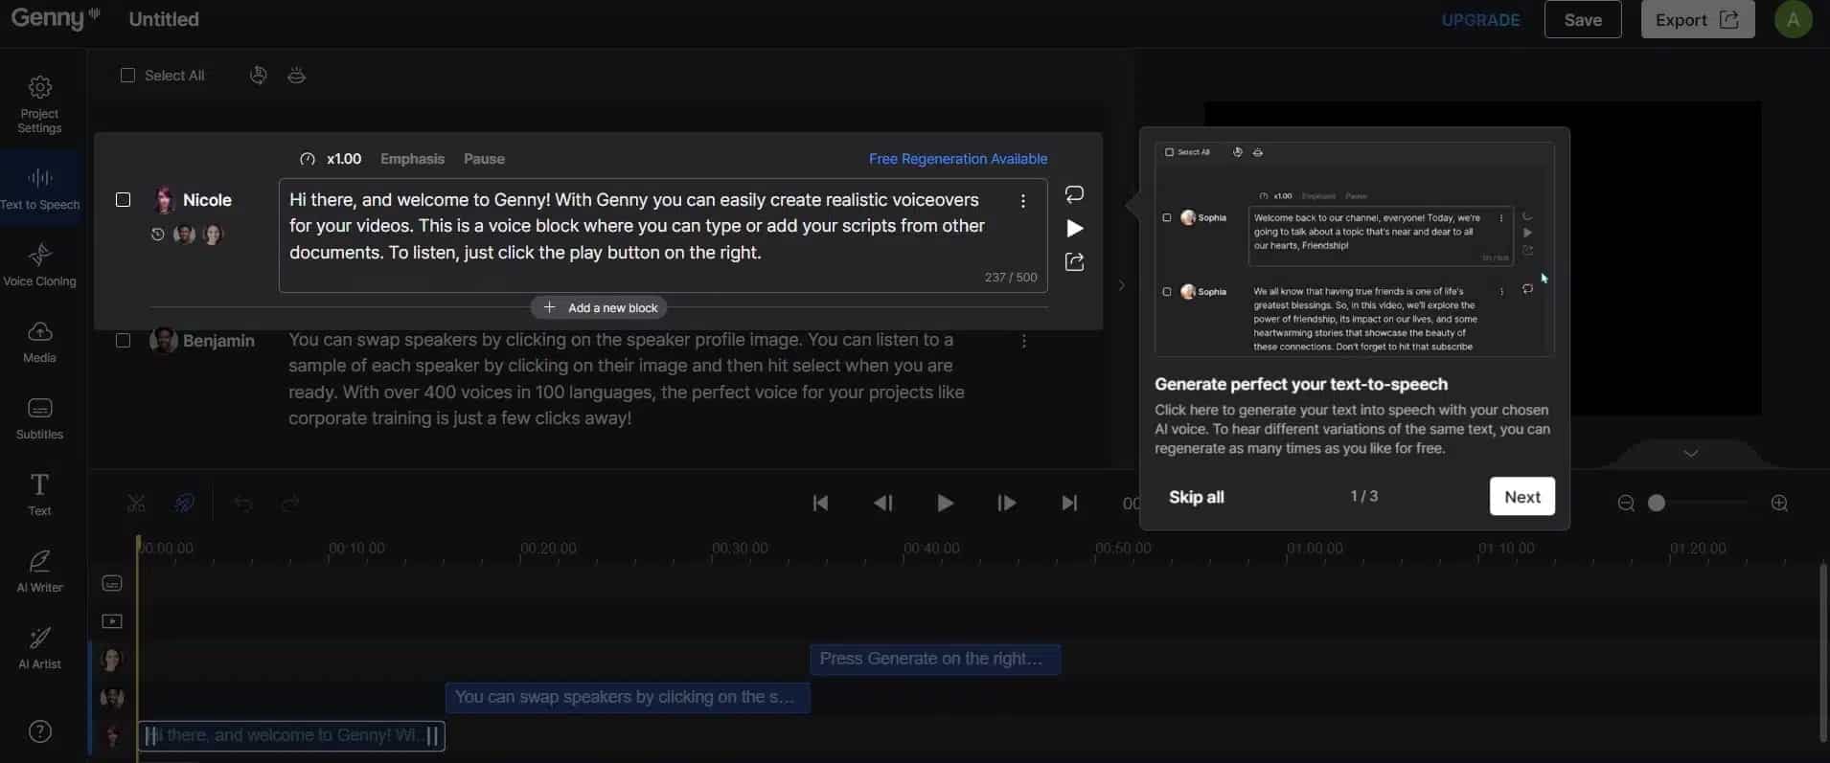Click the timeline vertical scrollbar

[x=1823, y=653]
